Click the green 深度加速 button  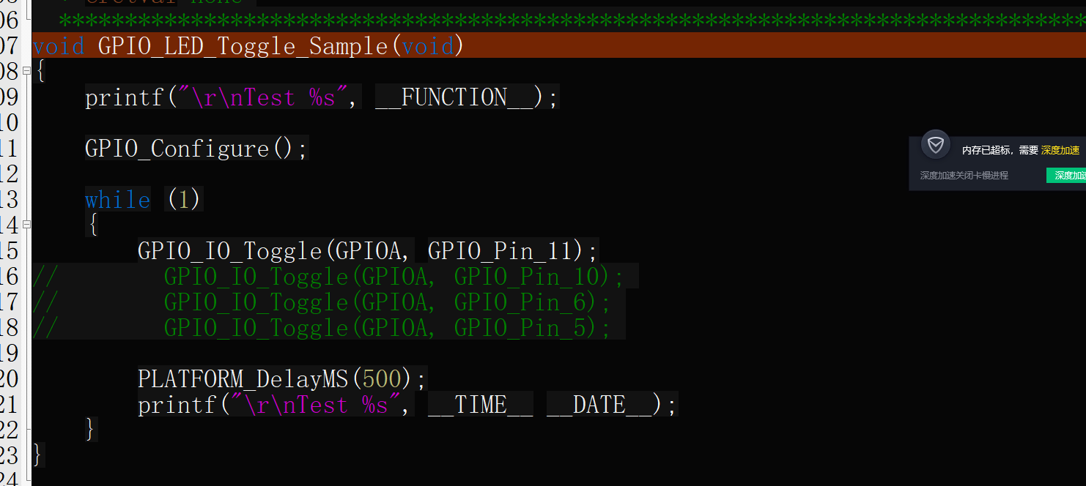pos(1068,176)
